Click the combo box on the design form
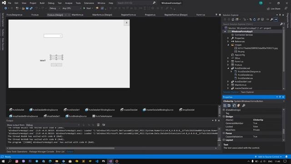 click(x=53, y=36)
